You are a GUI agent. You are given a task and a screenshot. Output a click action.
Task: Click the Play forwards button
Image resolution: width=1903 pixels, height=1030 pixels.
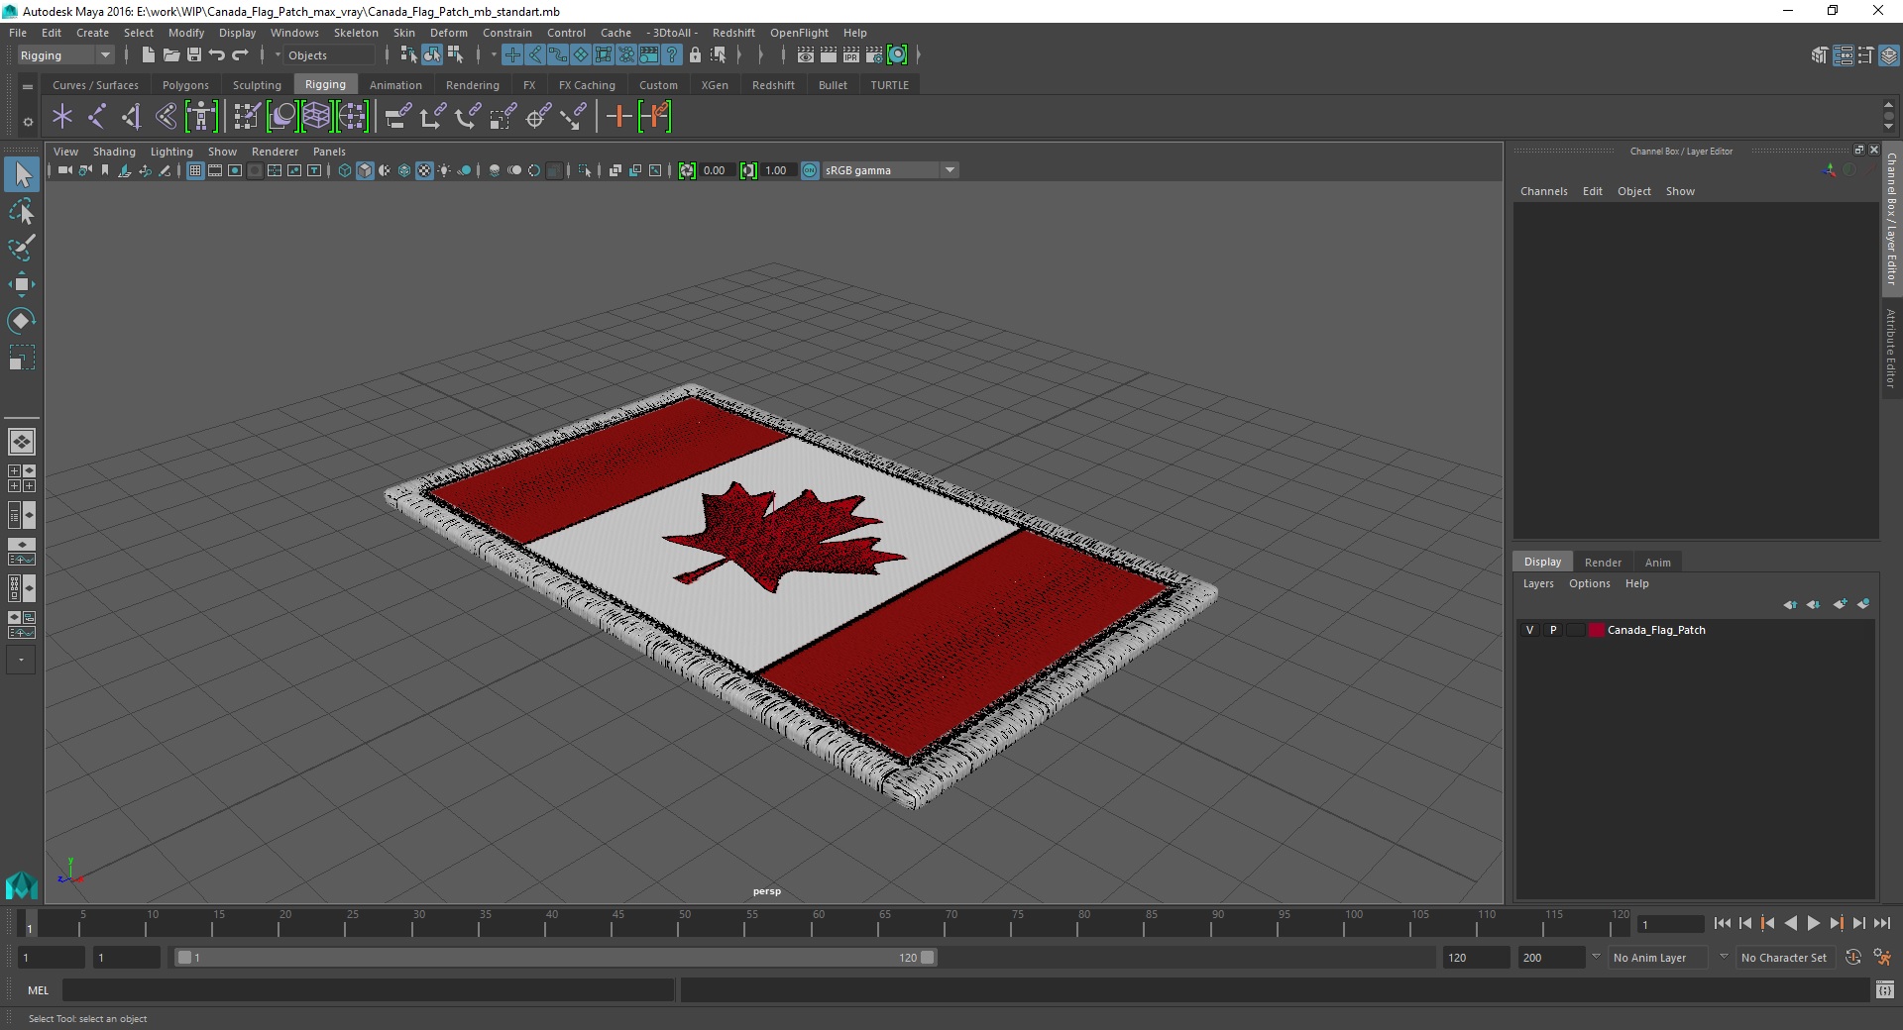[1813, 923]
